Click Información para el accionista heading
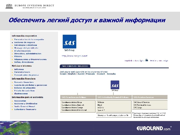 (x=27, y=97)
